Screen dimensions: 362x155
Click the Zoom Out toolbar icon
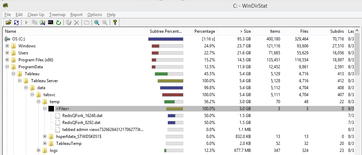105,22
